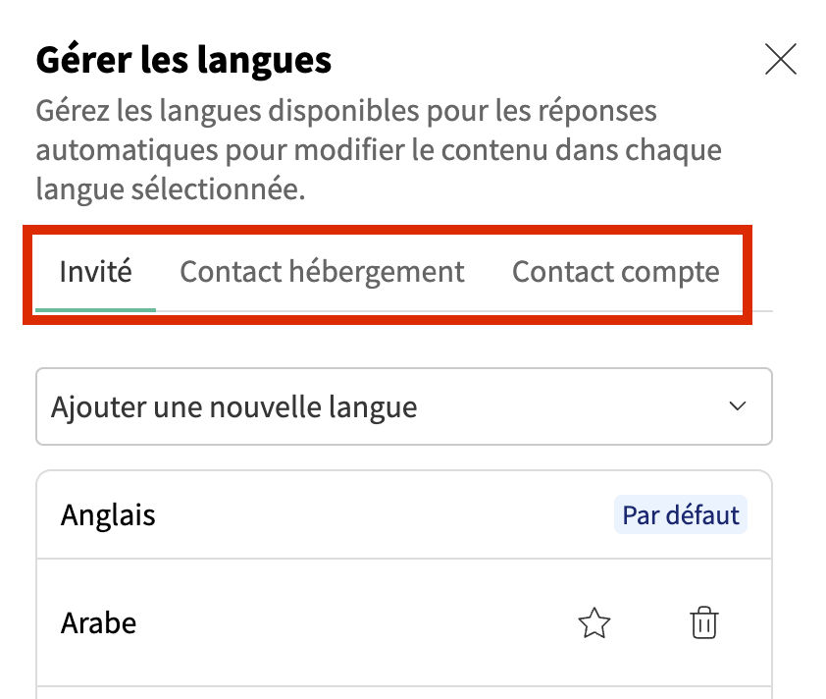Mark Arabe as default with the star
Screen dimensions: 826x699
(594, 623)
